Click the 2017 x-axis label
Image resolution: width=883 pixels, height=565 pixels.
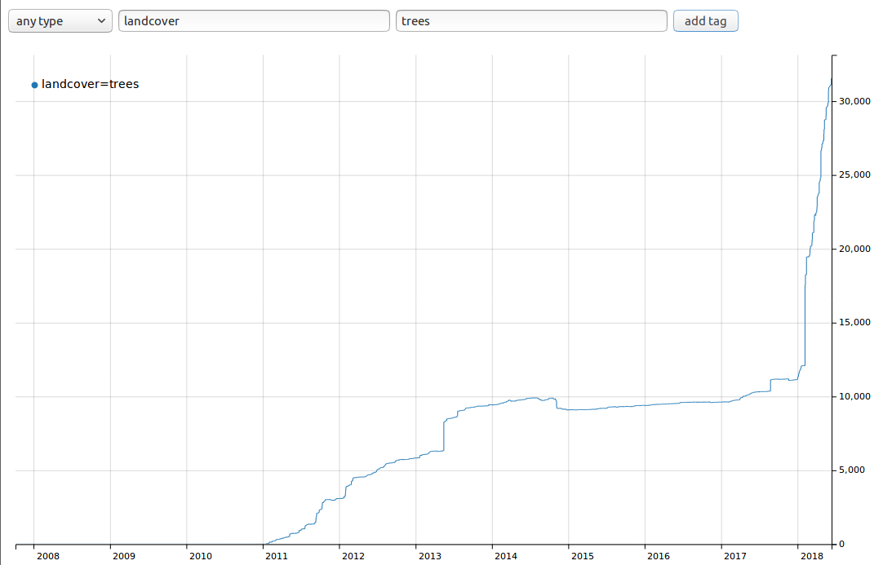click(x=735, y=556)
